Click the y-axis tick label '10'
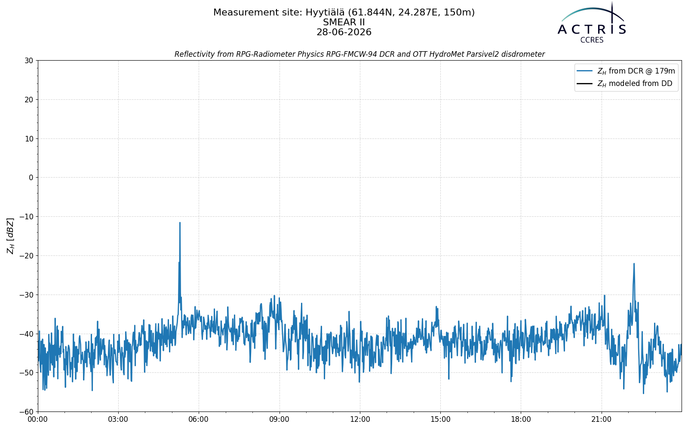The height and width of the screenshot is (430, 688). coord(29,138)
